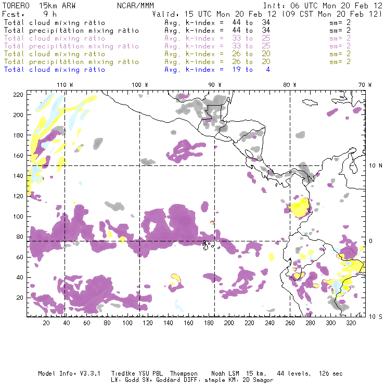Click the "110 W" longitude label
The image size is (385, 385).
(65, 85)
